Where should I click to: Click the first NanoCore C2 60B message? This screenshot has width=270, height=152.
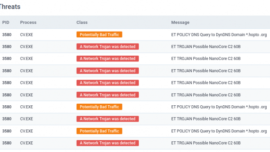coord(206,46)
